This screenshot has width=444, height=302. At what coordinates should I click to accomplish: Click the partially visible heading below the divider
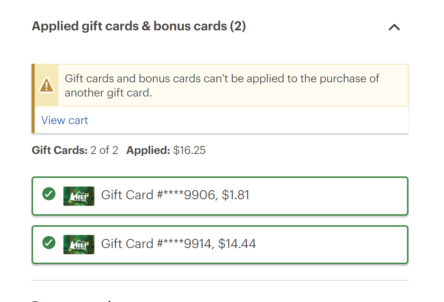pos(75,300)
